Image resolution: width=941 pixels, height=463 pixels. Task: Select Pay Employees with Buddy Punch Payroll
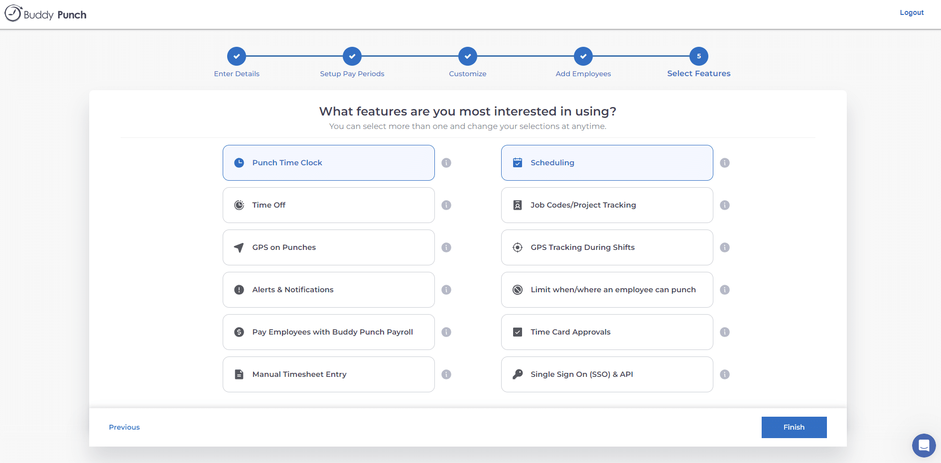coord(329,332)
